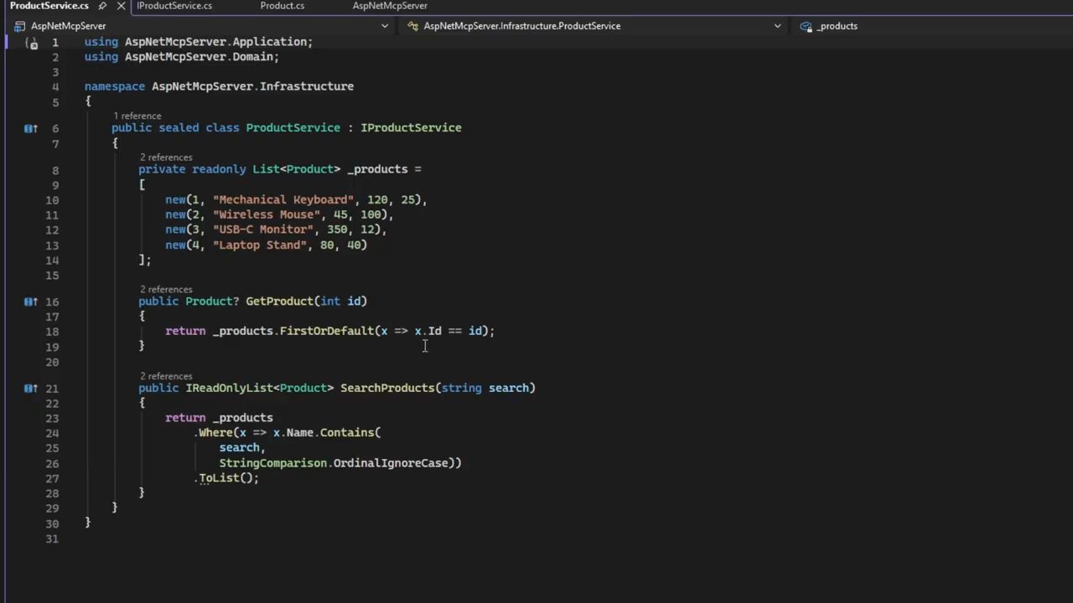
Task: Click the GetProduct method name
Action: pos(279,301)
